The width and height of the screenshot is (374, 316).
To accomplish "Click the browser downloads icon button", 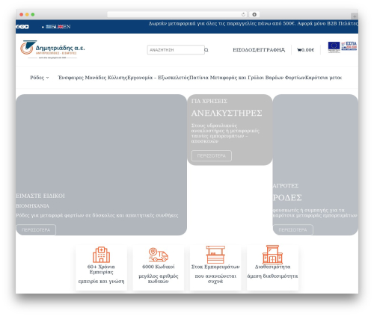I will tap(254, 15).
